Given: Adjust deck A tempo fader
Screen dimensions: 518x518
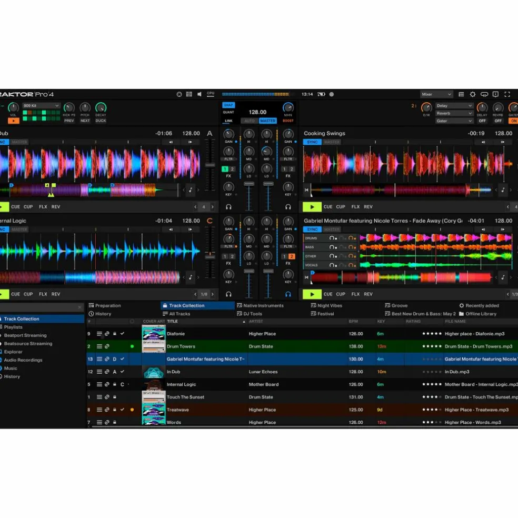Looking at the screenshot, I should [x=210, y=165].
